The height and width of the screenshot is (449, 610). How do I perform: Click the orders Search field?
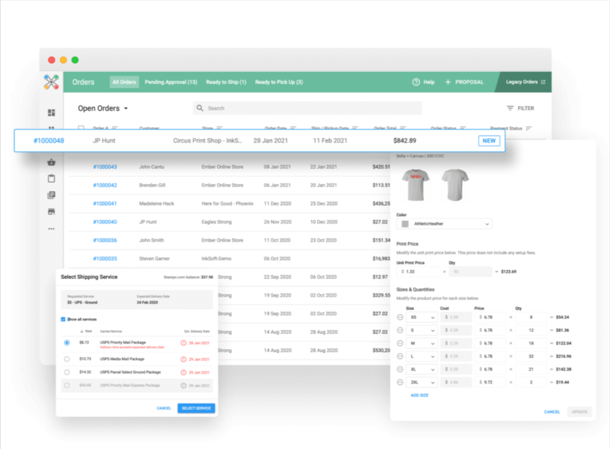tap(308, 108)
